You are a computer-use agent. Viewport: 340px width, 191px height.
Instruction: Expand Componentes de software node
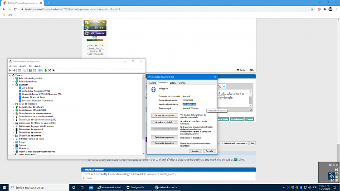point(13,107)
